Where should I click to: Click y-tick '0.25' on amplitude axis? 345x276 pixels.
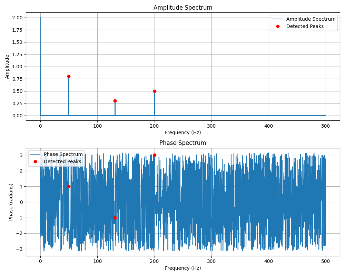click(17, 103)
